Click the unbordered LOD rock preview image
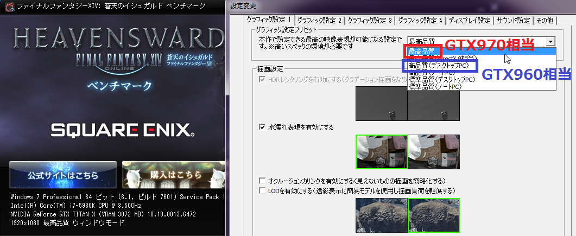 tap(382, 215)
